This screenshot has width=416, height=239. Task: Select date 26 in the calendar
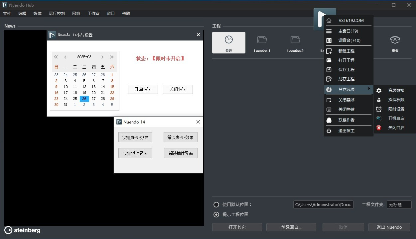[x=84, y=99]
